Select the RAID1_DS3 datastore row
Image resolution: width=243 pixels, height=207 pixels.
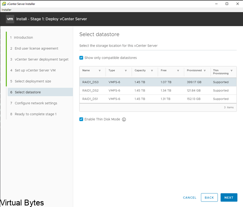pyautogui.click(x=158, y=82)
